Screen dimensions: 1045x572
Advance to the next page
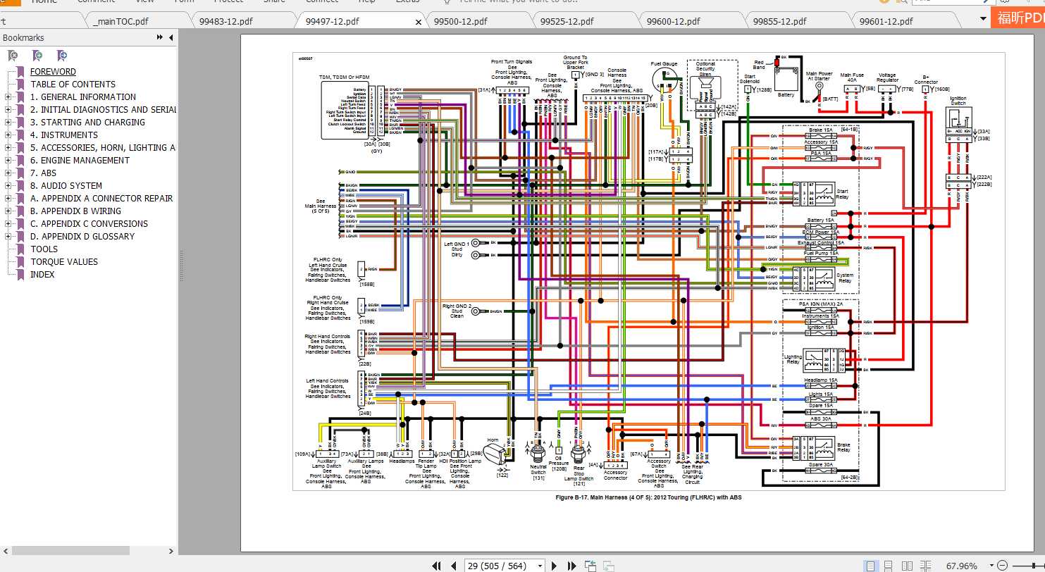555,566
